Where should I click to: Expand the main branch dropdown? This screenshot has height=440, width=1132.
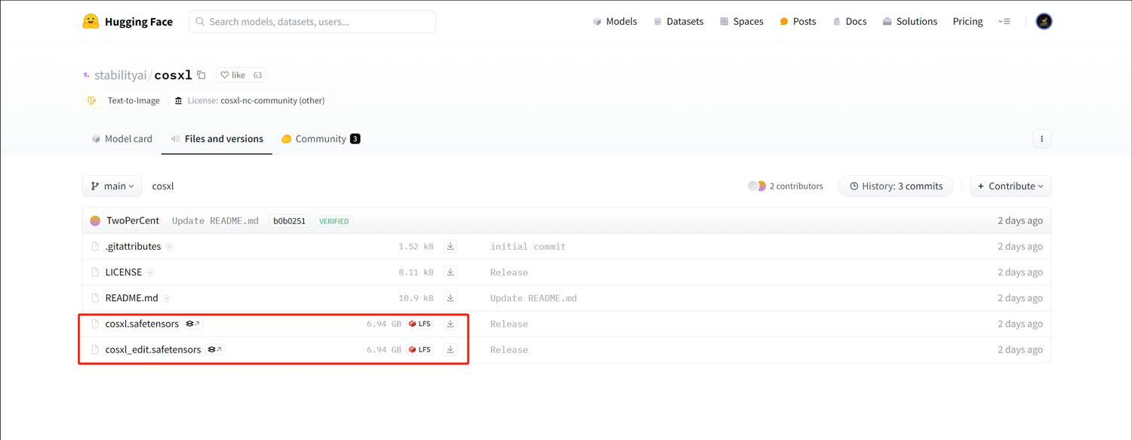[x=112, y=186]
